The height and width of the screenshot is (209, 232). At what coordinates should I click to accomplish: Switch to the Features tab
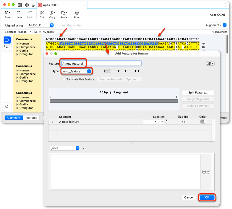coord(31,118)
